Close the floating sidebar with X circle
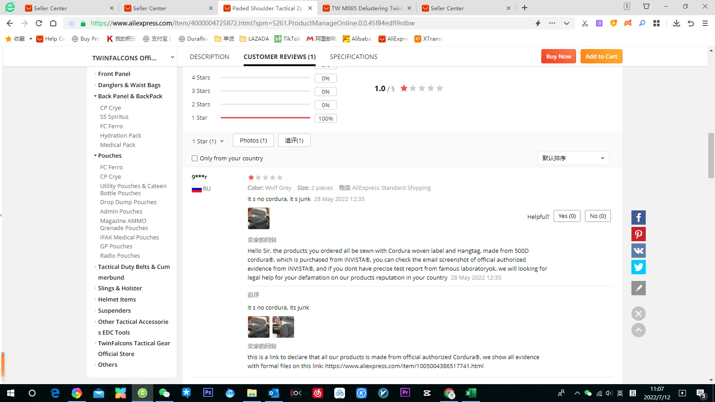Viewport: 715px width, 402px height. tap(639, 314)
